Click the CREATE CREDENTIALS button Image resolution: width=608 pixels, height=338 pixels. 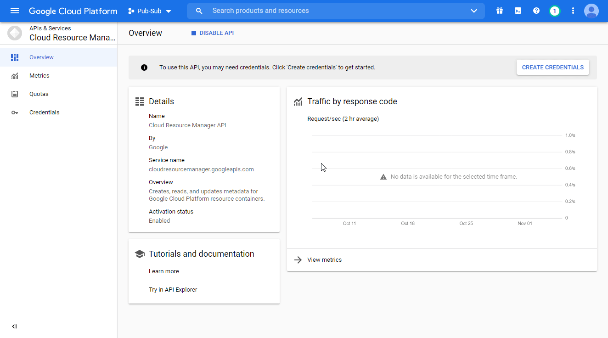tap(553, 68)
